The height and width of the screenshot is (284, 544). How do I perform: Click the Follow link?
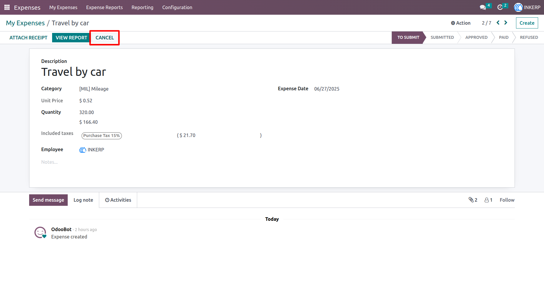click(507, 200)
